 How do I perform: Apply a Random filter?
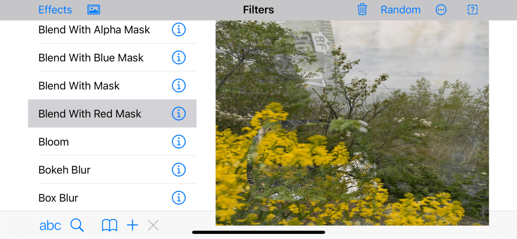point(401,10)
